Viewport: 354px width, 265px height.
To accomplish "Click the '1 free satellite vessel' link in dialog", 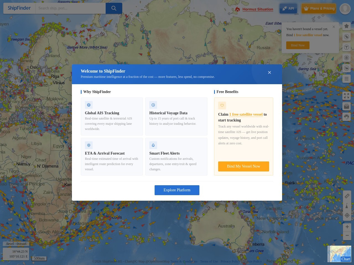I will point(246,115).
